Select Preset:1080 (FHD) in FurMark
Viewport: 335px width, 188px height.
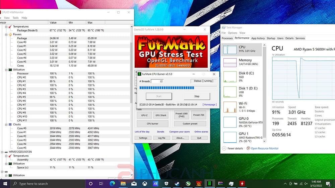[x=182, y=115]
